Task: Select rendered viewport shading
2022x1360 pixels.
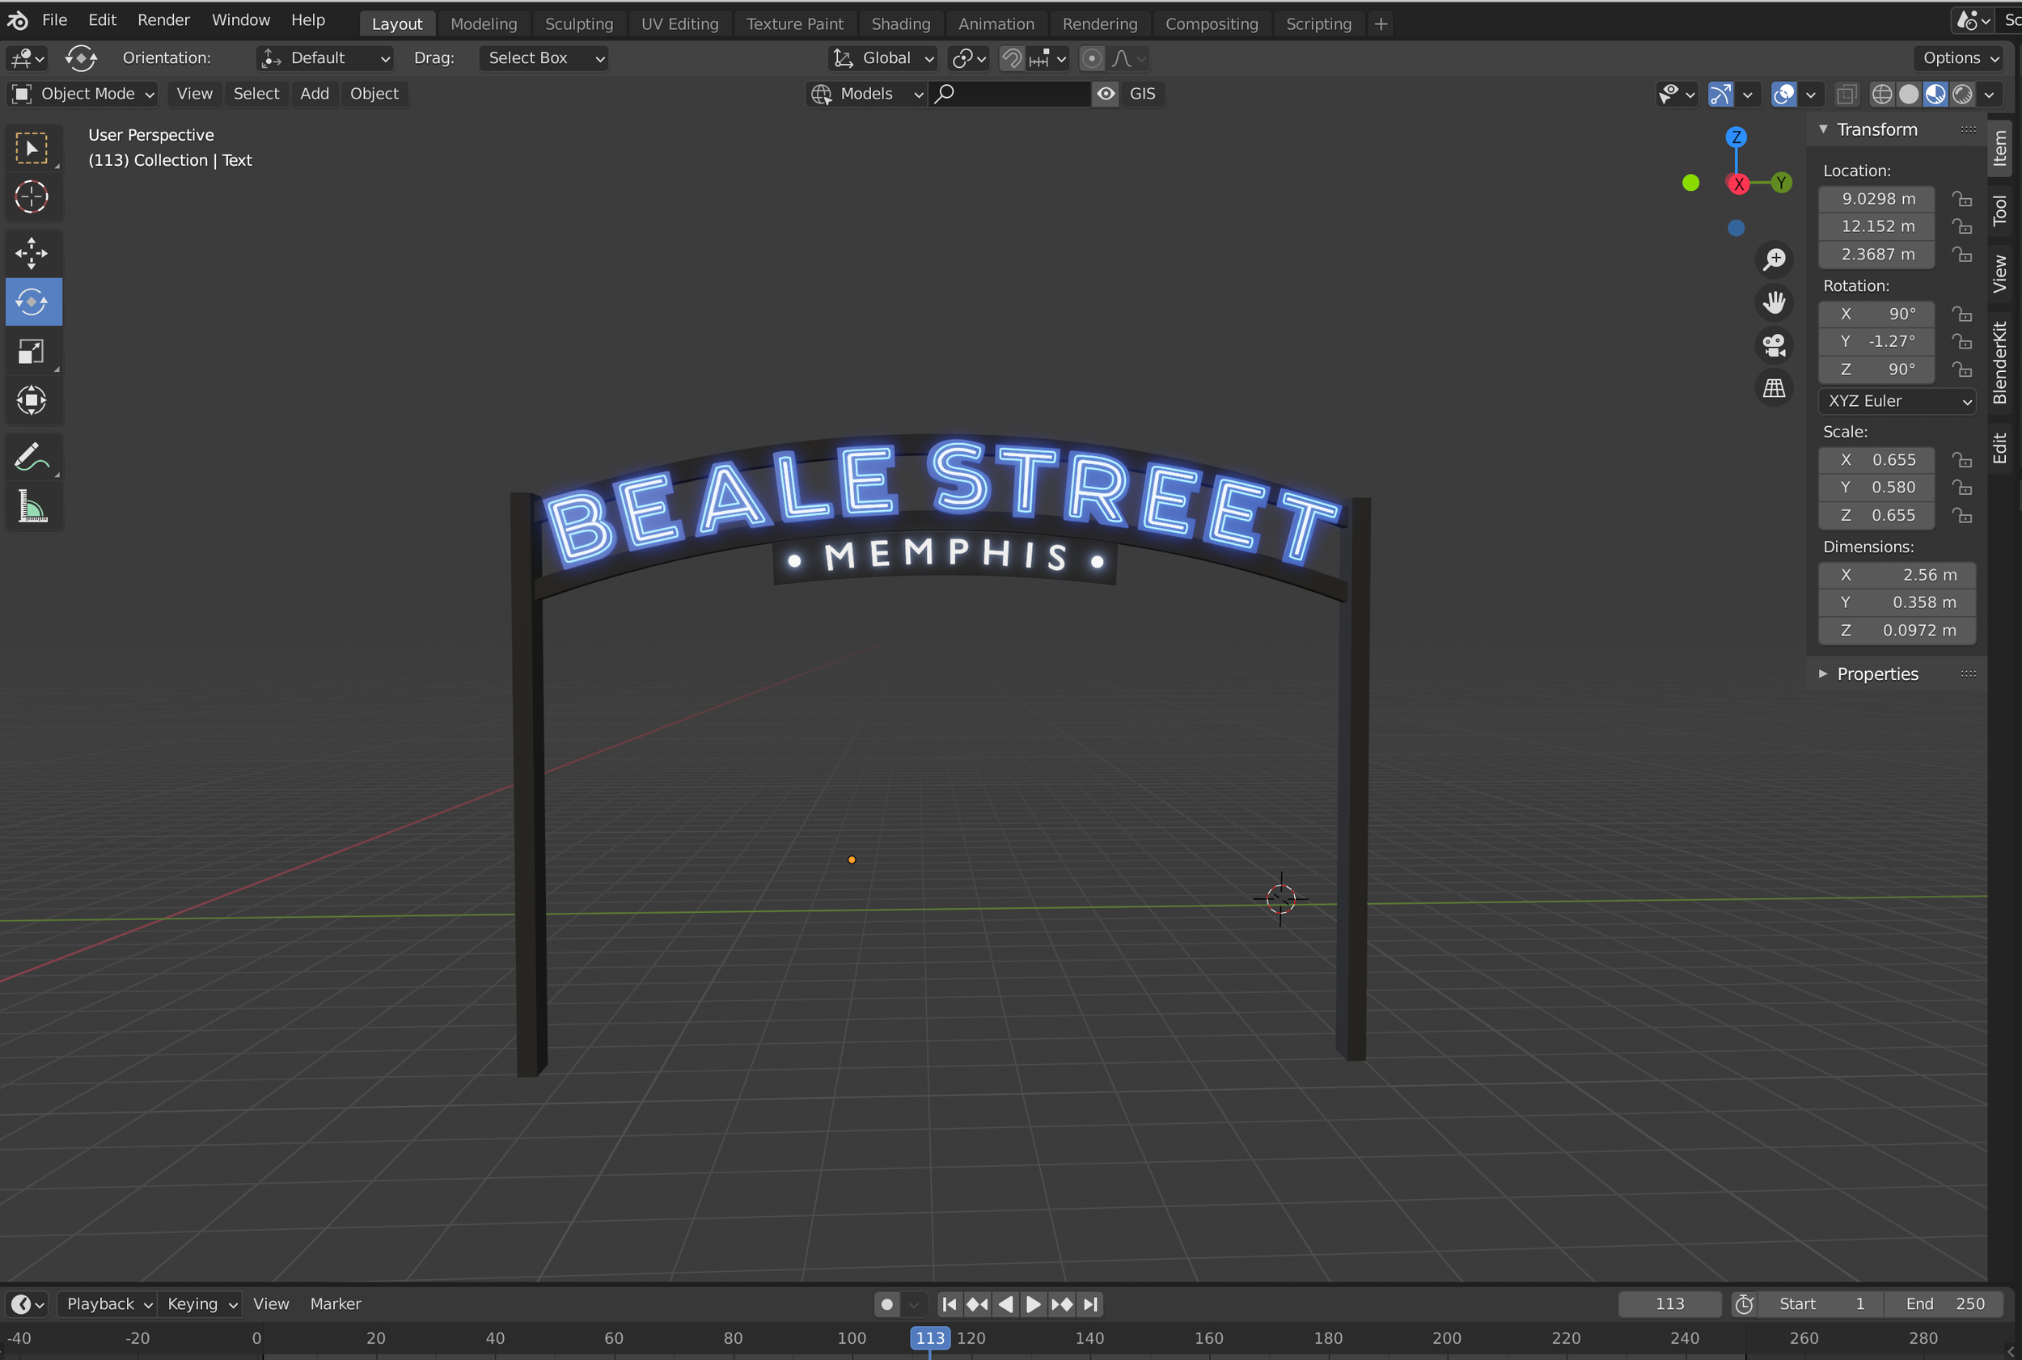Action: (x=1962, y=94)
